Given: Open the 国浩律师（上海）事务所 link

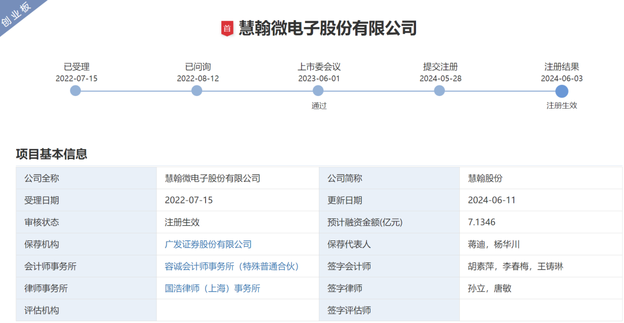Looking at the screenshot, I should tap(213, 288).
